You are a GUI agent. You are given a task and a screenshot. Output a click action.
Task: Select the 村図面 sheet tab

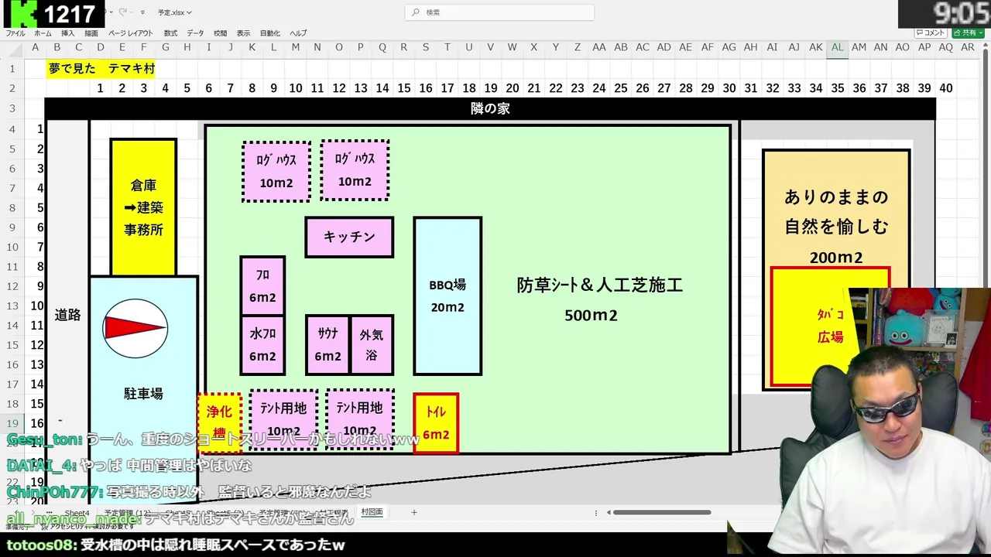click(x=372, y=512)
